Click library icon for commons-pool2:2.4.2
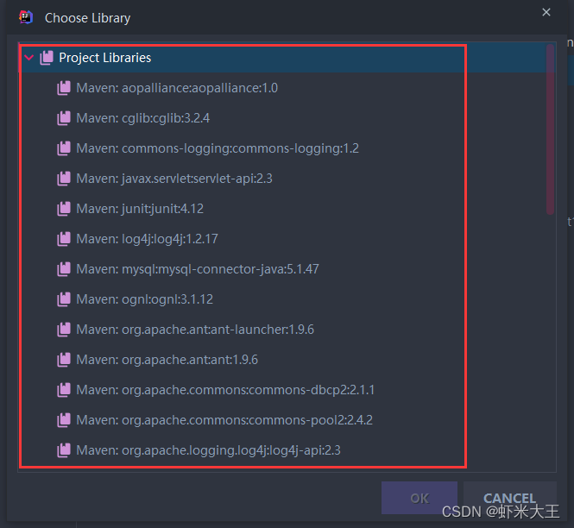This screenshot has width=574, height=528. 64,420
